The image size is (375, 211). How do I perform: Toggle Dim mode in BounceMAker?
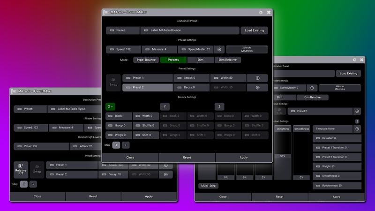[x=201, y=60]
